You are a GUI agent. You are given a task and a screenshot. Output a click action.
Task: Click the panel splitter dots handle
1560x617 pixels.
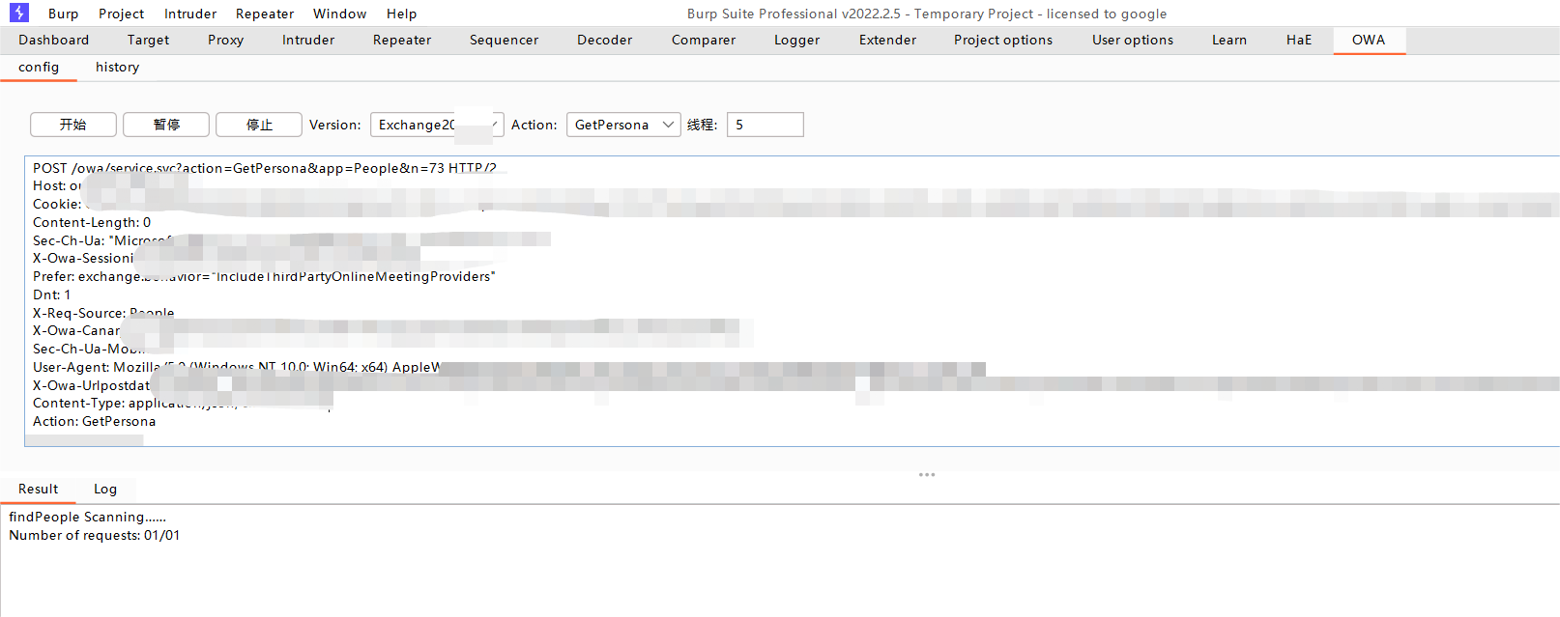[x=927, y=474]
